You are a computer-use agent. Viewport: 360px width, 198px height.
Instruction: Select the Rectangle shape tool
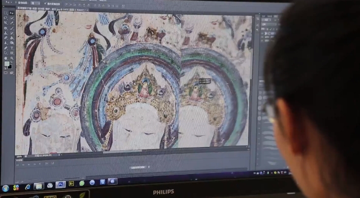pyautogui.click(x=12, y=53)
